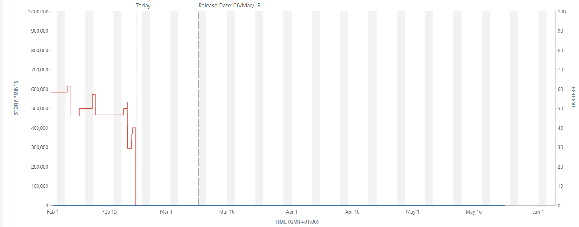The height and width of the screenshot is (227, 579).
Task: Click the 'May 16' date label
Action: point(474,212)
